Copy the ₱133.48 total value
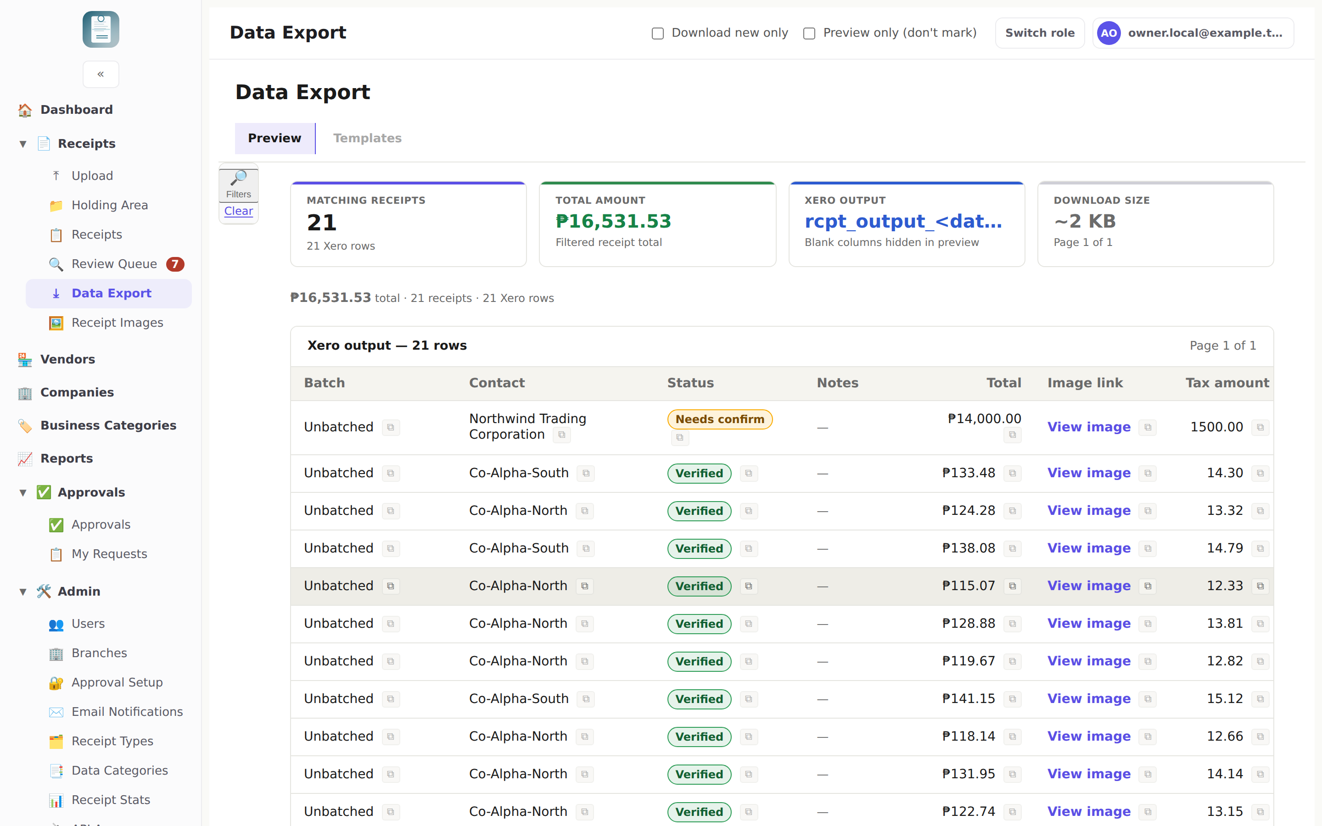 [x=1012, y=473]
